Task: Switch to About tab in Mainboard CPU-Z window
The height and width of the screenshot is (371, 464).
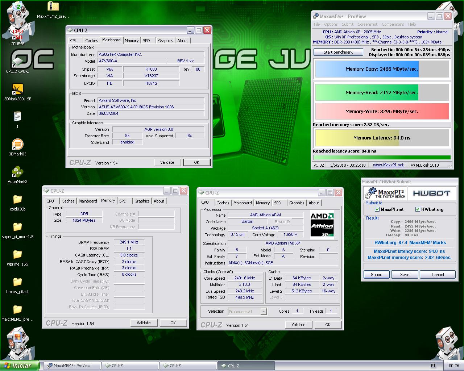Action: pyautogui.click(x=182, y=41)
